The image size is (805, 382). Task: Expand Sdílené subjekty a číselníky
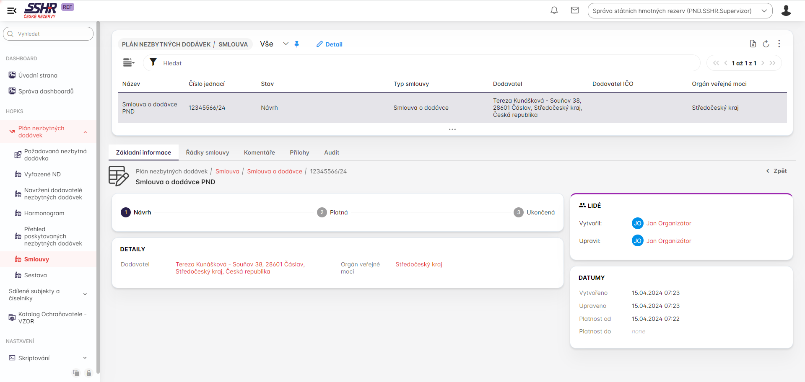click(85, 294)
